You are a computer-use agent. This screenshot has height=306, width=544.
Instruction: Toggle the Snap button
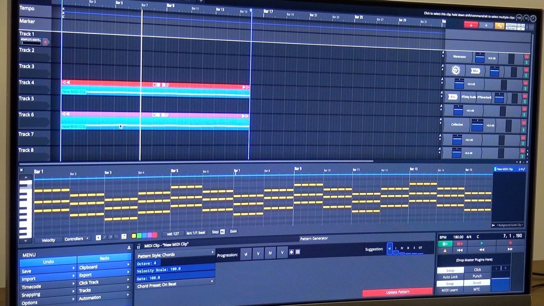point(450,283)
